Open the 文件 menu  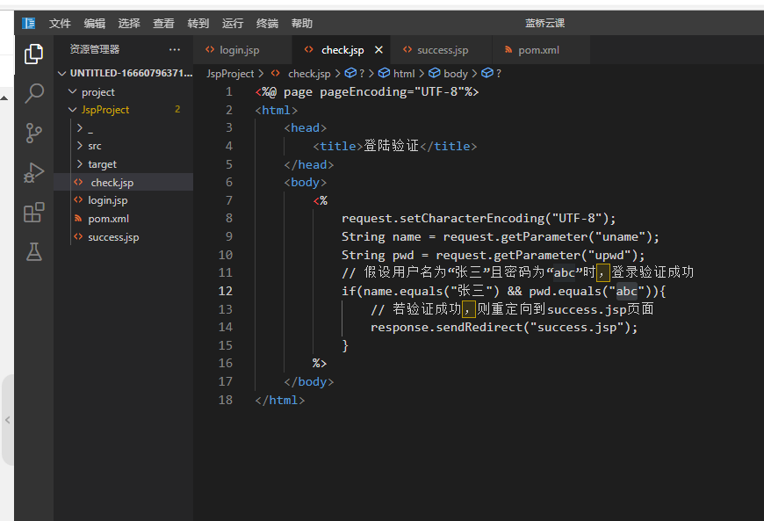tap(60, 24)
